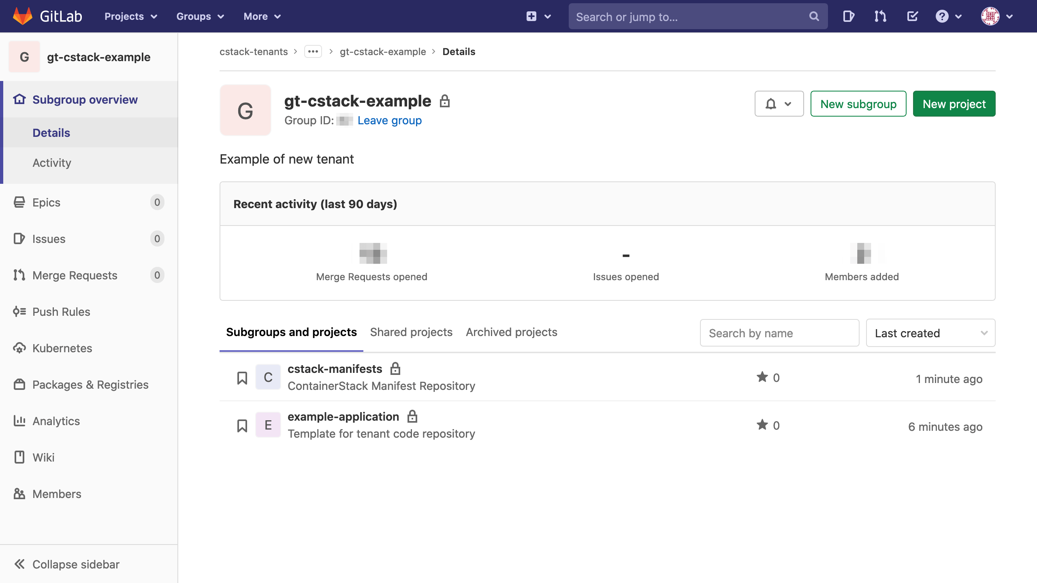Image resolution: width=1037 pixels, height=583 pixels.
Task: Select the Epics item in sidebar
Action: tap(46, 202)
